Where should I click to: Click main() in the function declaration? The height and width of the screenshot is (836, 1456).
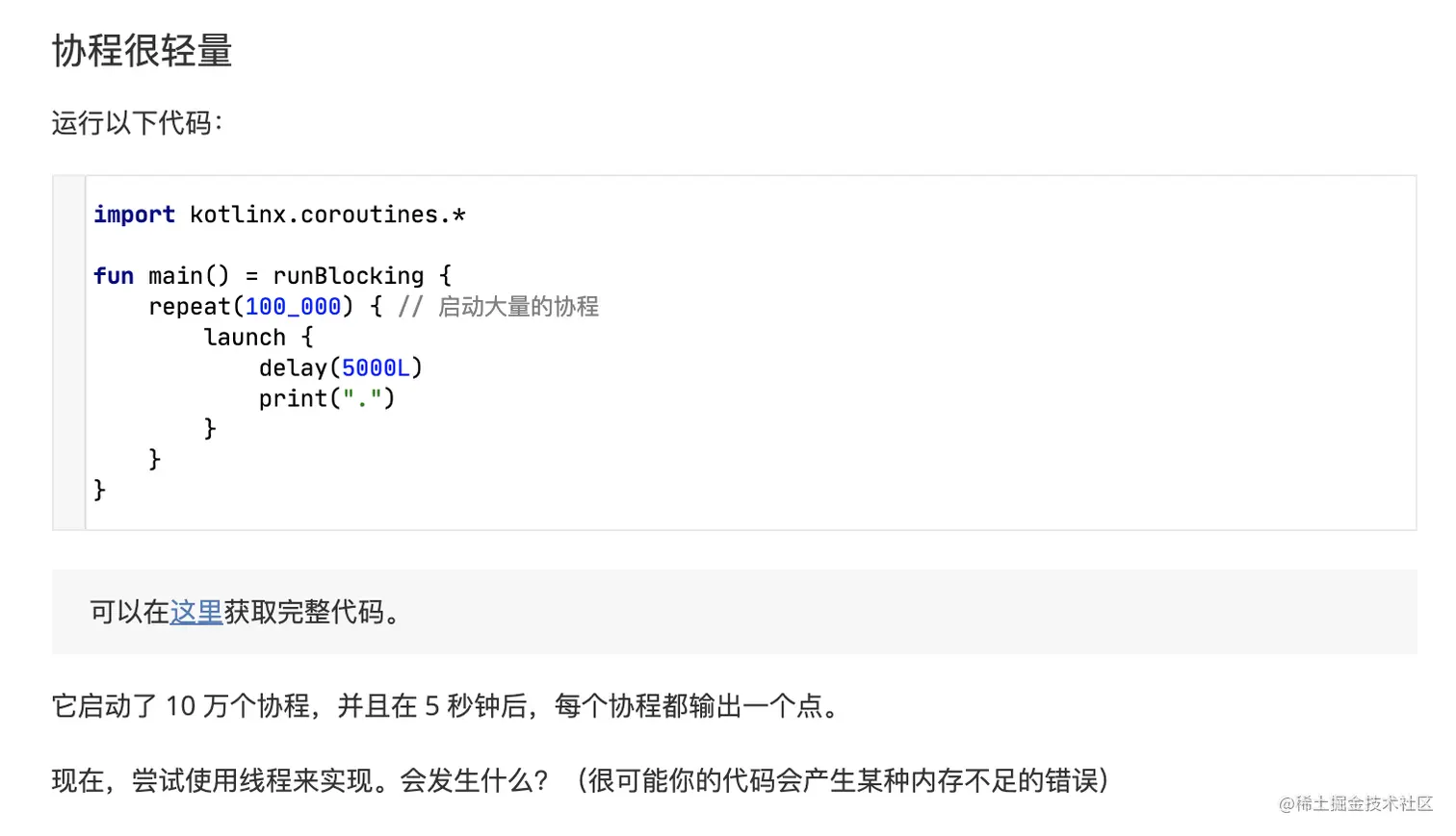[190, 276]
